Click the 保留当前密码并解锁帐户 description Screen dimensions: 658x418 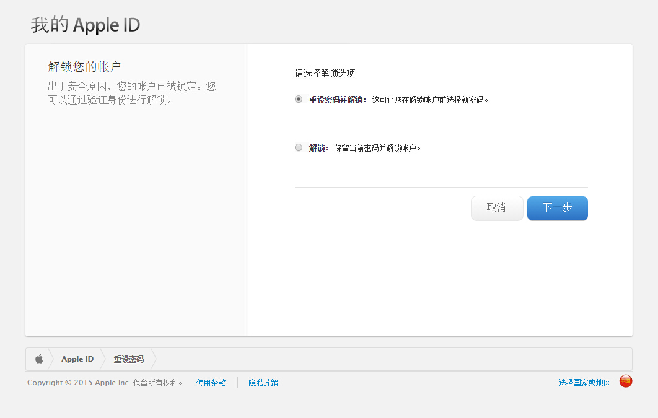378,148
